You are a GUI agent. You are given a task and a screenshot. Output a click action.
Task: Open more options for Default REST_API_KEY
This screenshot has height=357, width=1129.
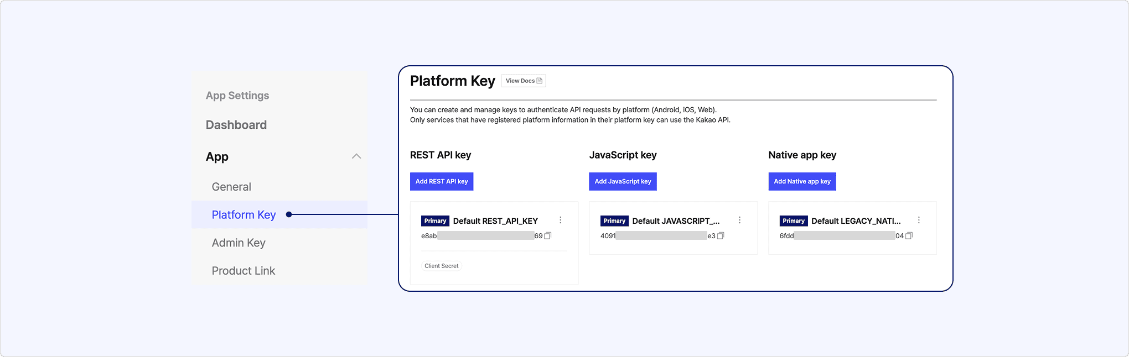click(560, 220)
